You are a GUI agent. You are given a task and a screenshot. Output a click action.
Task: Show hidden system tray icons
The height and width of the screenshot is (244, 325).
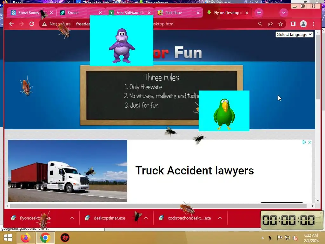coord(262,238)
